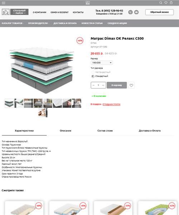Image resolution: width=179 pixels, height=215 pixels.
Task: Open wishlist heart icon in top bar
Action: point(166,3)
